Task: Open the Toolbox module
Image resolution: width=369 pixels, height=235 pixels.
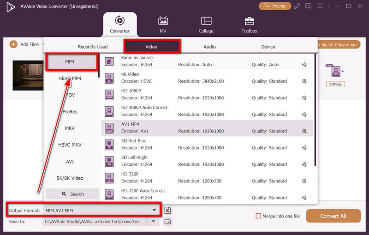Action: [x=249, y=24]
